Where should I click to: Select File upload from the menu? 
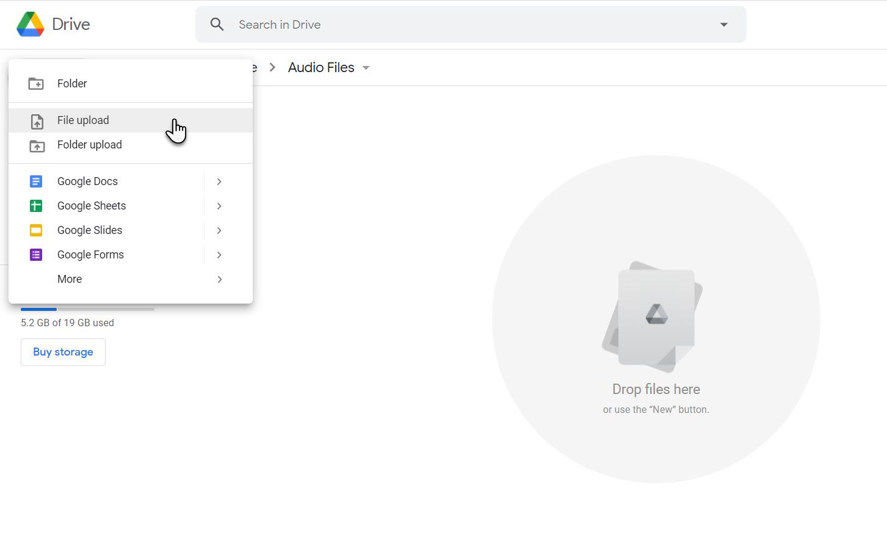coord(83,120)
